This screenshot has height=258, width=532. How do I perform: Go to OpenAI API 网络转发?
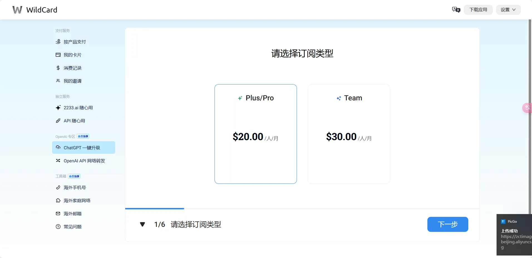point(84,161)
